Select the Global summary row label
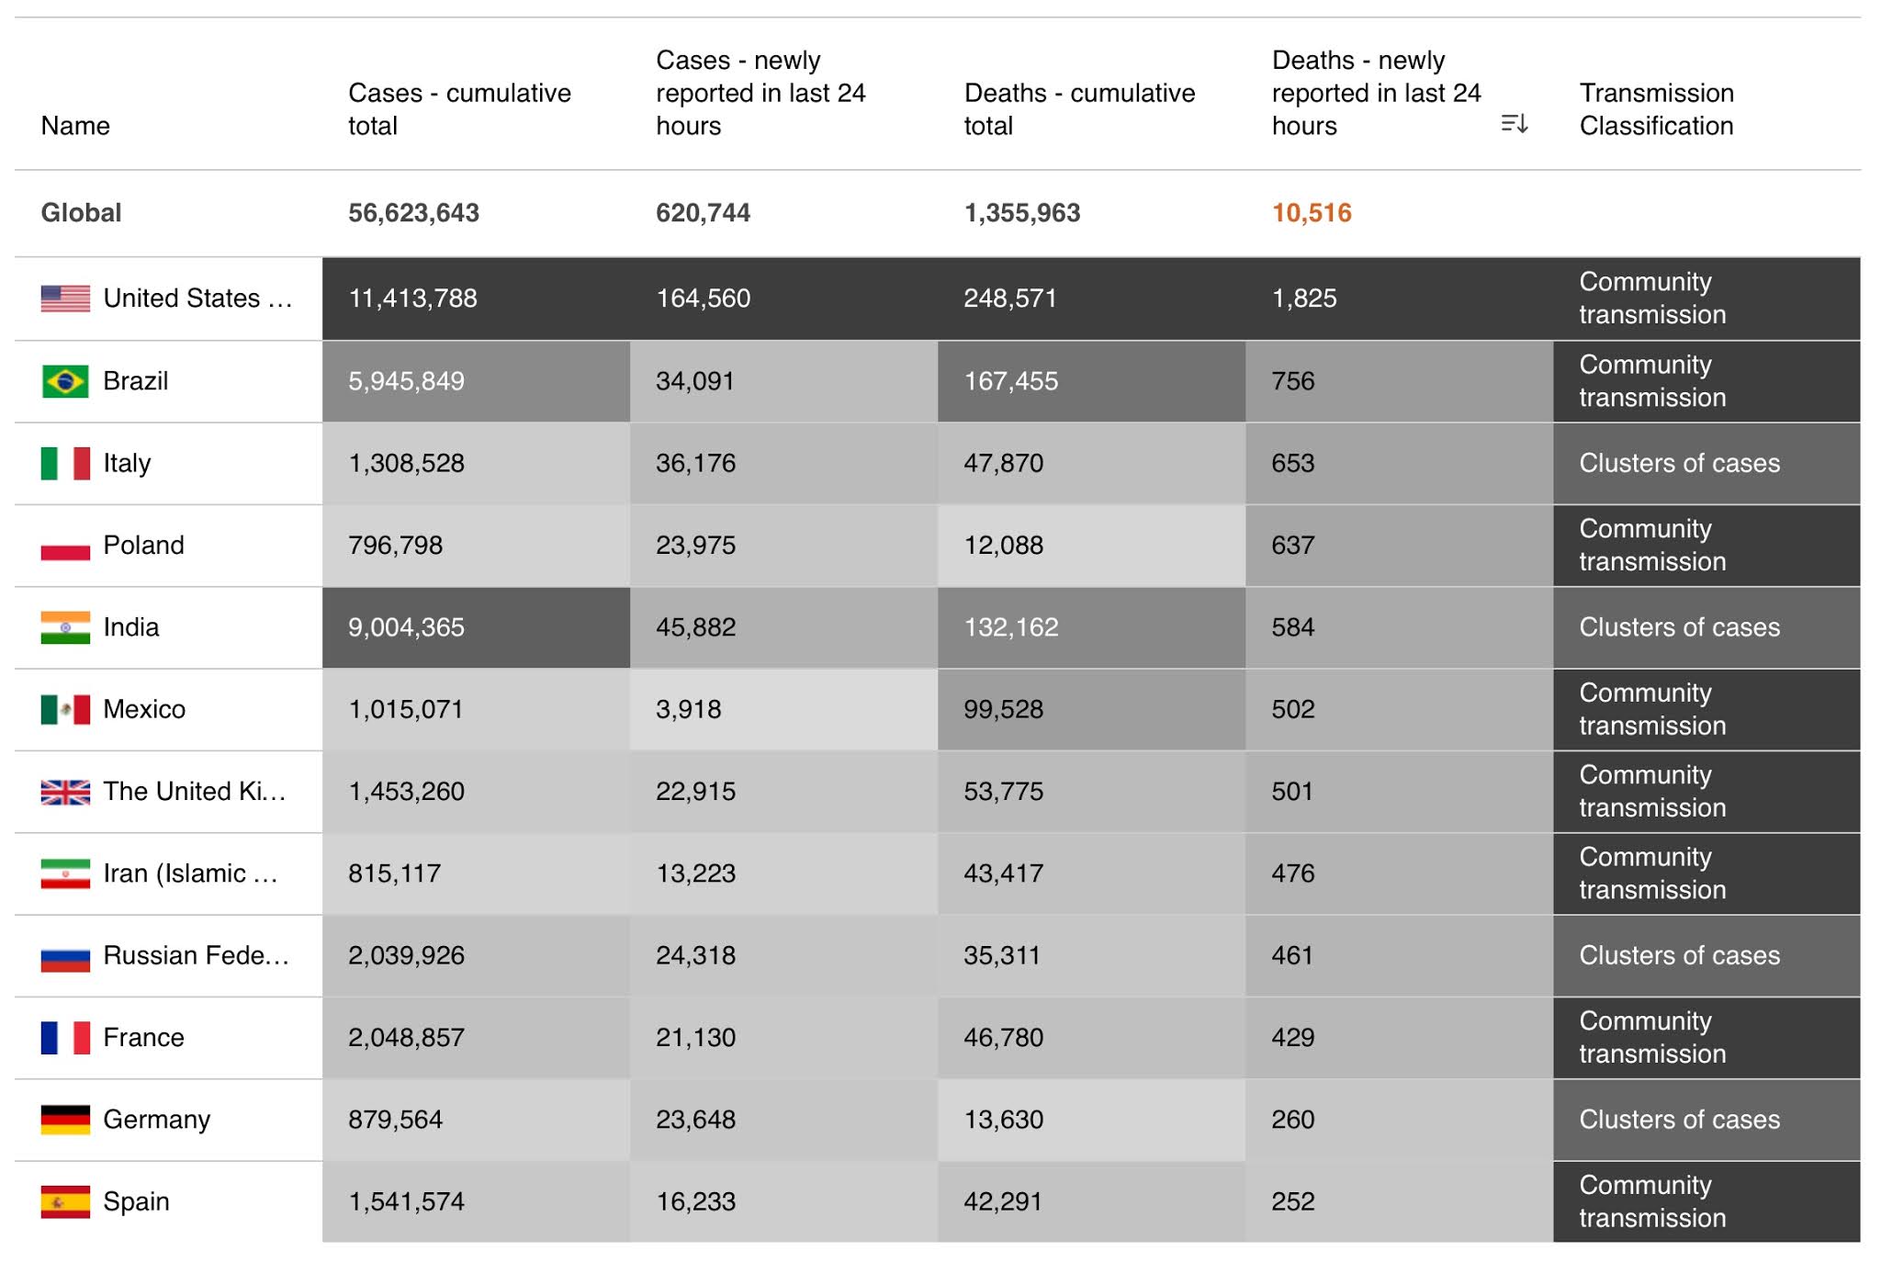This screenshot has width=1881, height=1262. [81, 213]
